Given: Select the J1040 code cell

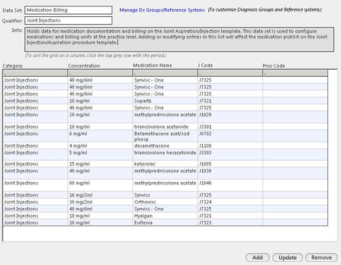Looking at the screenshot, I should click(230, 186).
